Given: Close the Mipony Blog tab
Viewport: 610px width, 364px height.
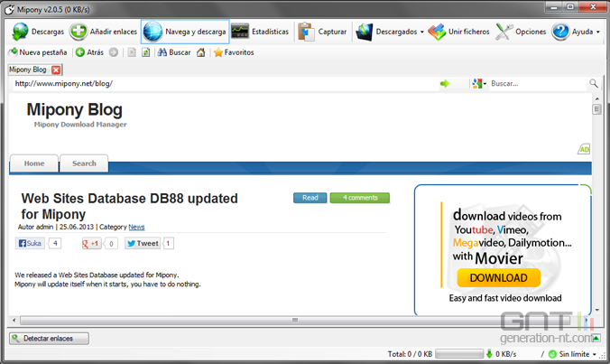Looking at the screenshot, I should coord(56,70).
